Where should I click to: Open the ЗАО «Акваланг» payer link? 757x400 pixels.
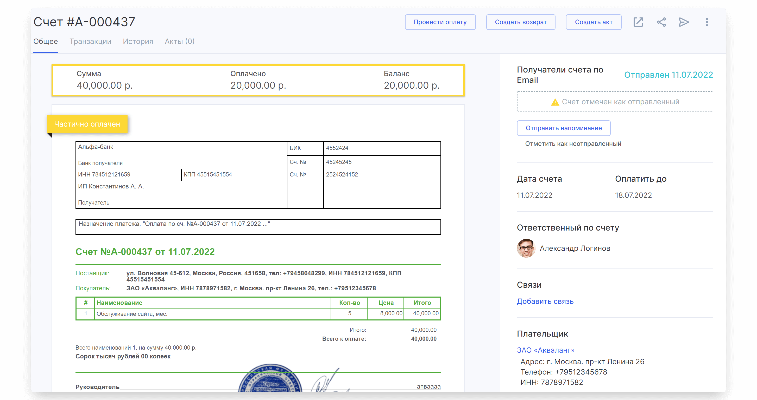point(545,350)
